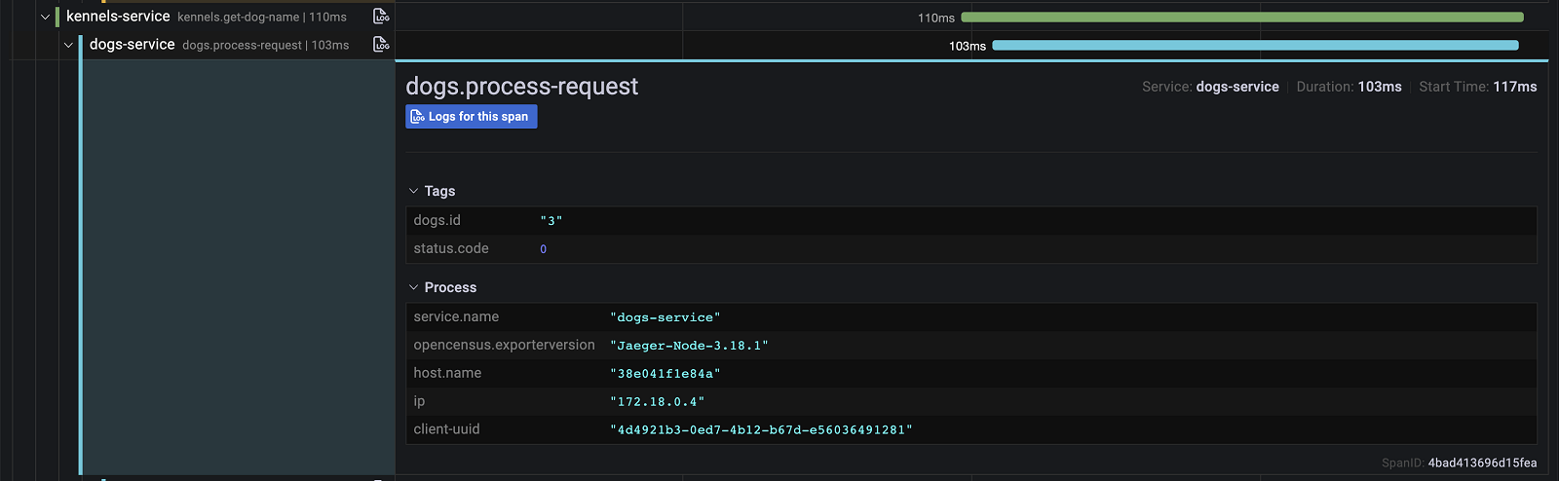Select the blue dogs-service timeline bar
This screenshot has width=1559, height=481.
coord(1255,46)
